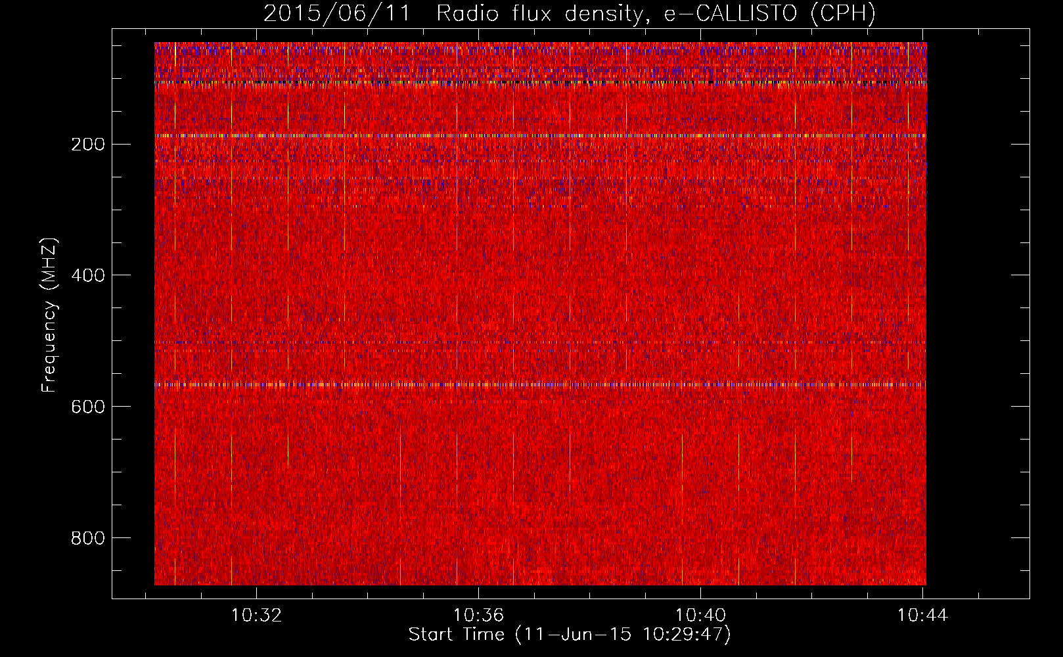Screen dimensions: 1063x657
Task: Click the horizontal interference line near 570 MHz
Action: [540, 384]
